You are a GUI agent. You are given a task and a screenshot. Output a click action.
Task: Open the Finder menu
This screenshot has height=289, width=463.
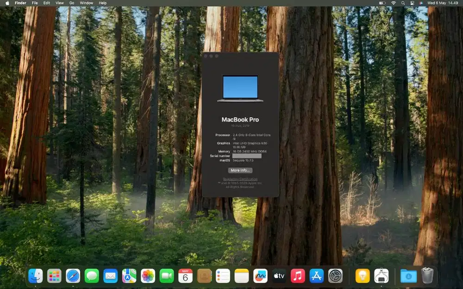[20, 3]
